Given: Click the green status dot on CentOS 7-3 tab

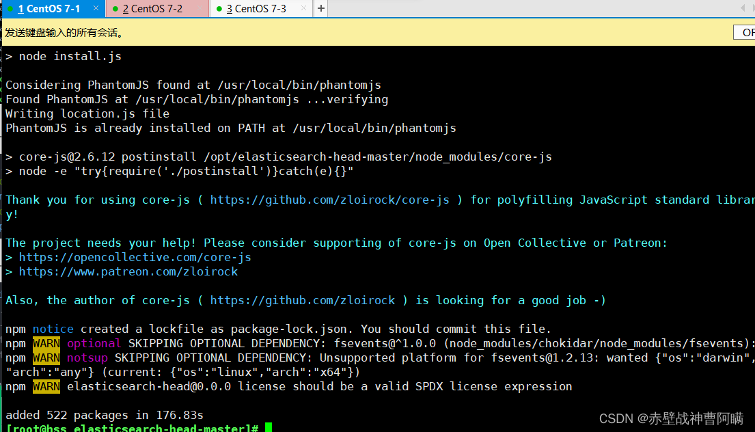Looking at the screenshot, I should [219, 9].
